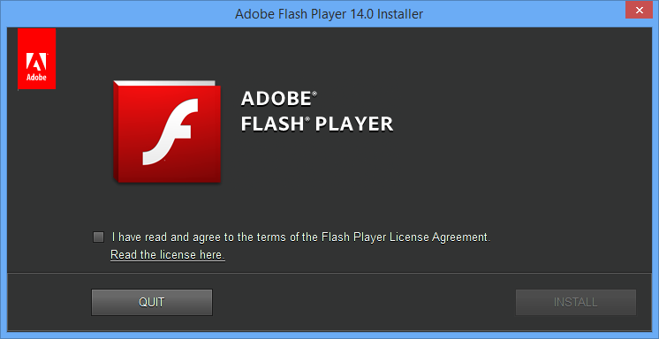Click the Flash Player red book icon
Image resolution: width=659 pixels, height=339 pixels.
167,132
